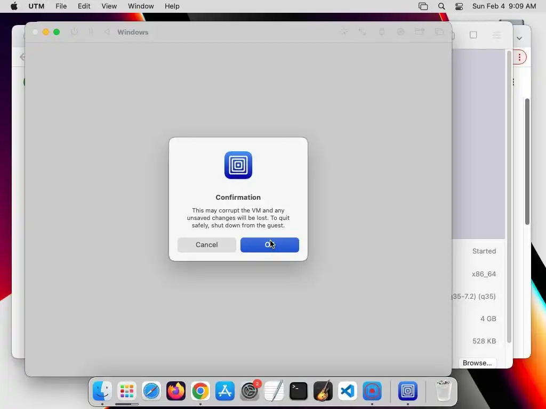Open UTM from the dock
This screenshot has width=546, height=409.
pos(408,391)
